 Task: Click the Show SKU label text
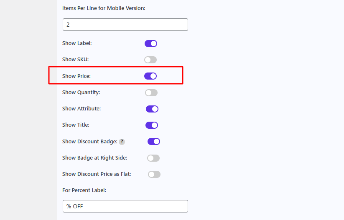point(76,60)
